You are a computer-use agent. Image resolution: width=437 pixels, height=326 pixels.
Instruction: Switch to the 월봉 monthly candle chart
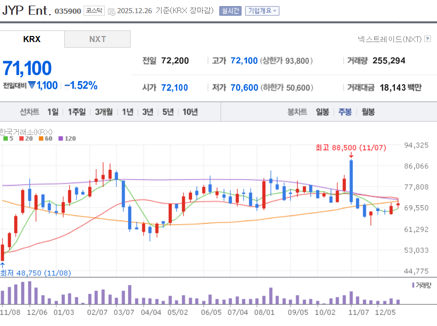[x=368, y=112]
